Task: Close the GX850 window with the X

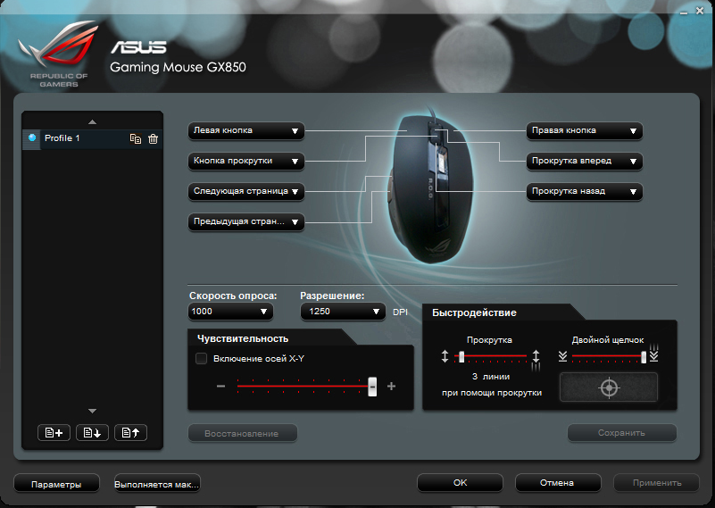Action: click(x=700, y=11)
